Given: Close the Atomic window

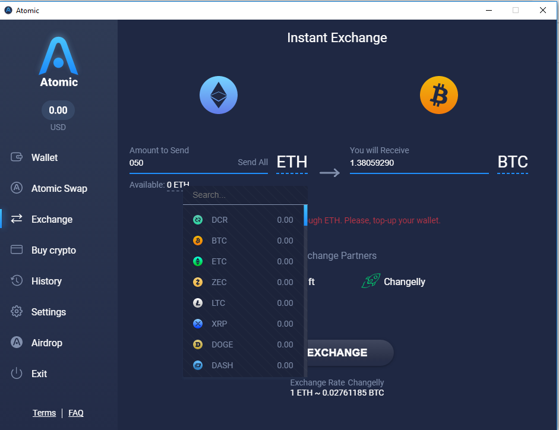Looking at the screenshot, I should 542,10.
